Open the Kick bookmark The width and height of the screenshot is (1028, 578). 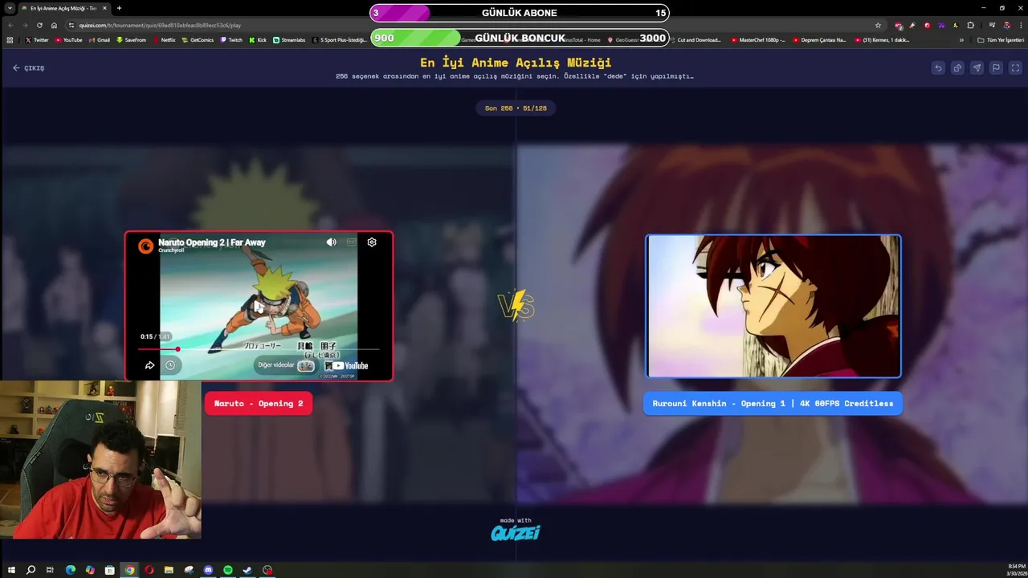coord(258,40)
